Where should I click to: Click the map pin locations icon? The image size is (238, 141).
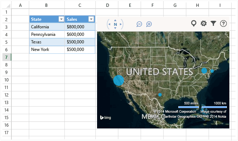[194, 23]
